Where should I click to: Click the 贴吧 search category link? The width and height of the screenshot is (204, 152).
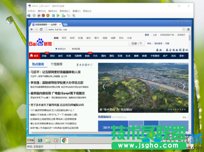(x=72, y=38)
